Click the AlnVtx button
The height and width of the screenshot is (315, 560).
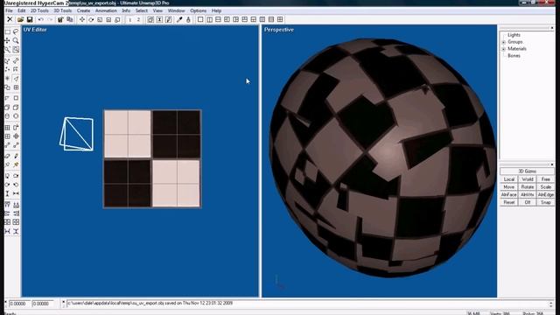coord(527,195)
